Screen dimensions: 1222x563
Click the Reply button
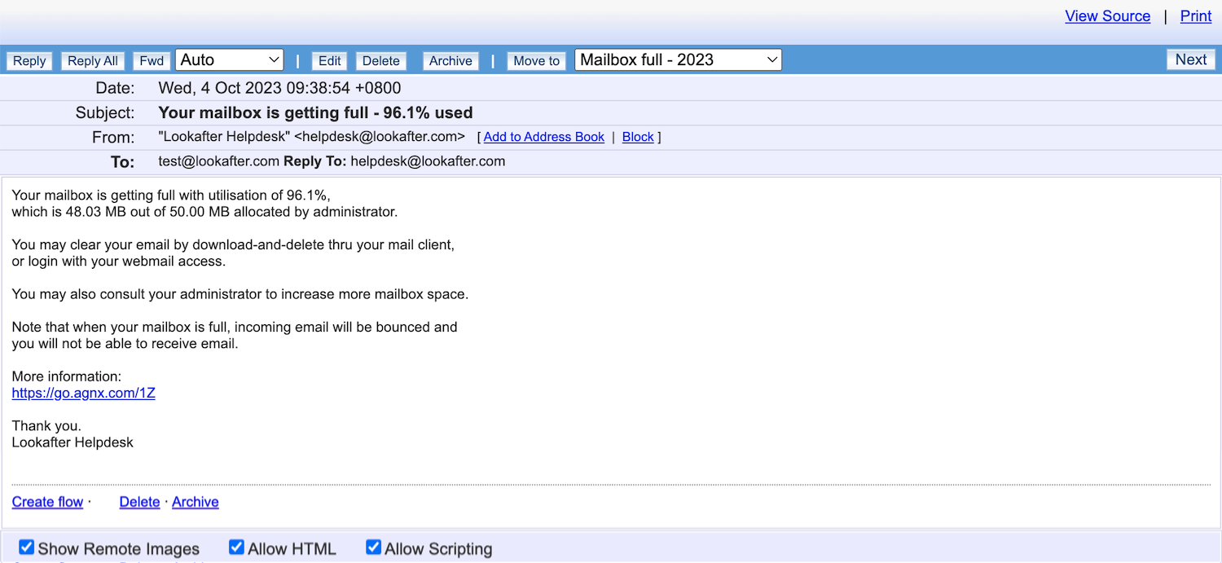[29, 61]
